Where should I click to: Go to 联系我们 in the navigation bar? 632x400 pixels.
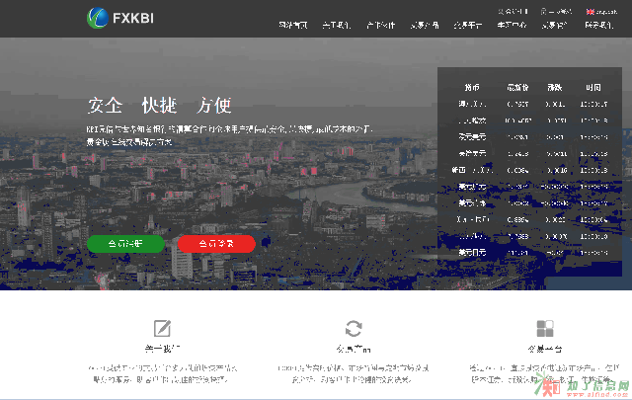click(x=598, y=27)
